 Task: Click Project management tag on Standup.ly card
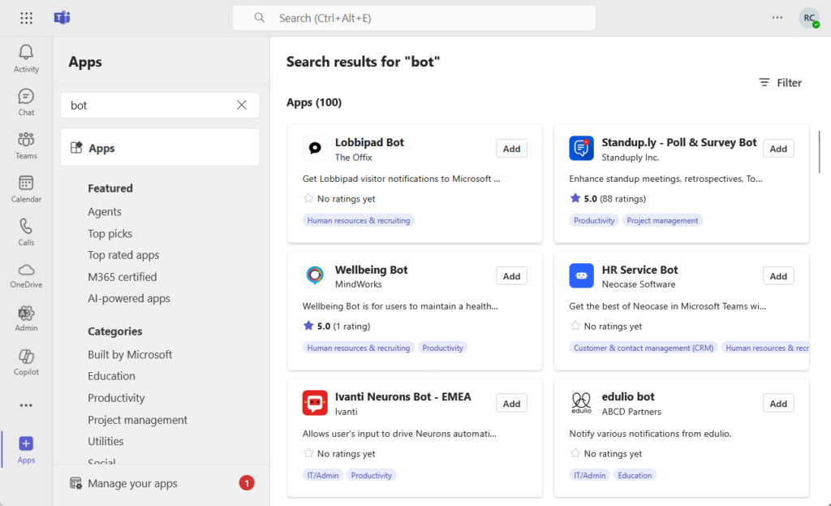[662, 220]
